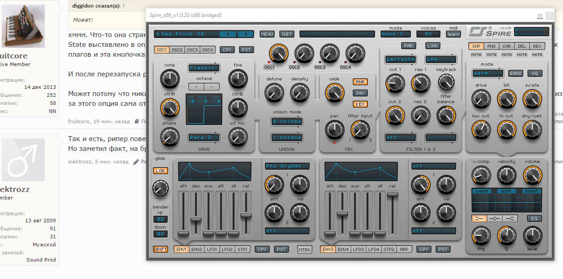Open the Phs DryWet modulation target selector
Image resolution: width=563 pixels, height=279 pixels.
pyautogui.click(x=287, y=166)
